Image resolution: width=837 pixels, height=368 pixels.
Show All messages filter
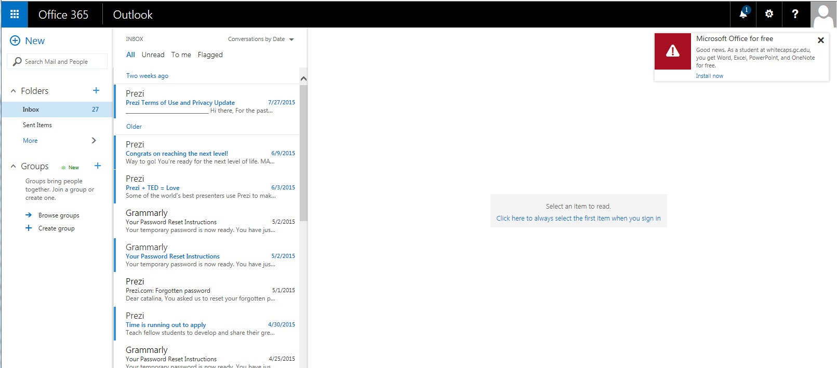tap(130, 54)
